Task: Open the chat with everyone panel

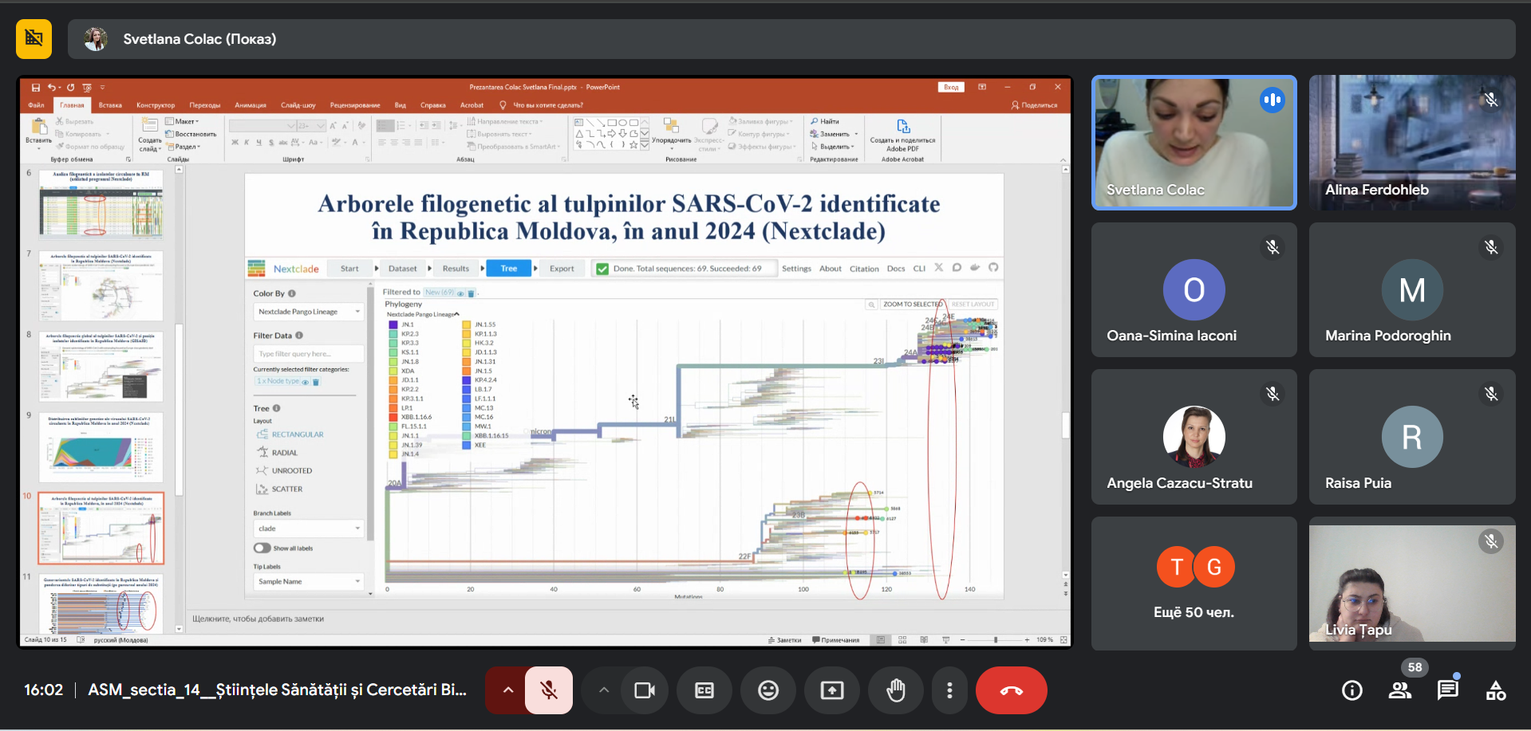Action: 1448,690
